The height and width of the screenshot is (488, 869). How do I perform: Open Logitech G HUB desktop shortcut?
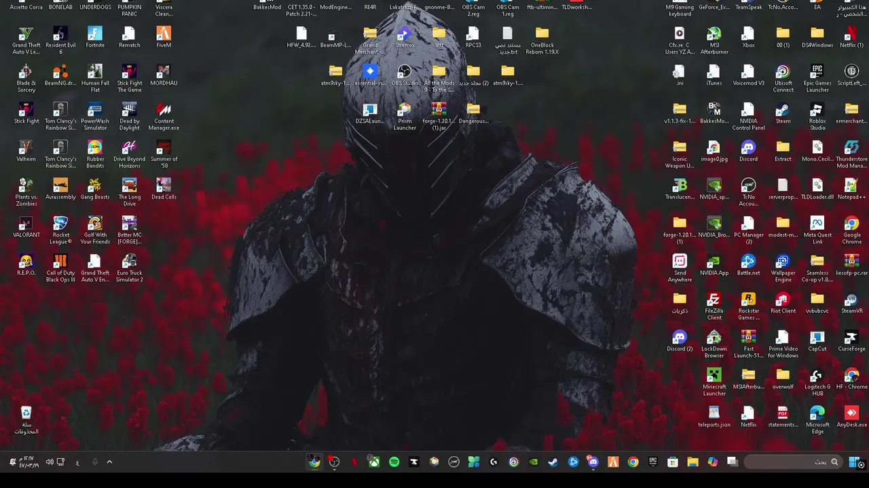coord(817,382)
